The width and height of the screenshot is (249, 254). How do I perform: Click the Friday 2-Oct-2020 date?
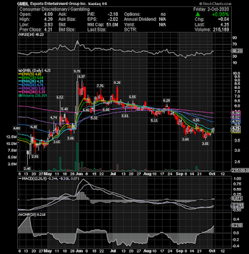[211, 10]
